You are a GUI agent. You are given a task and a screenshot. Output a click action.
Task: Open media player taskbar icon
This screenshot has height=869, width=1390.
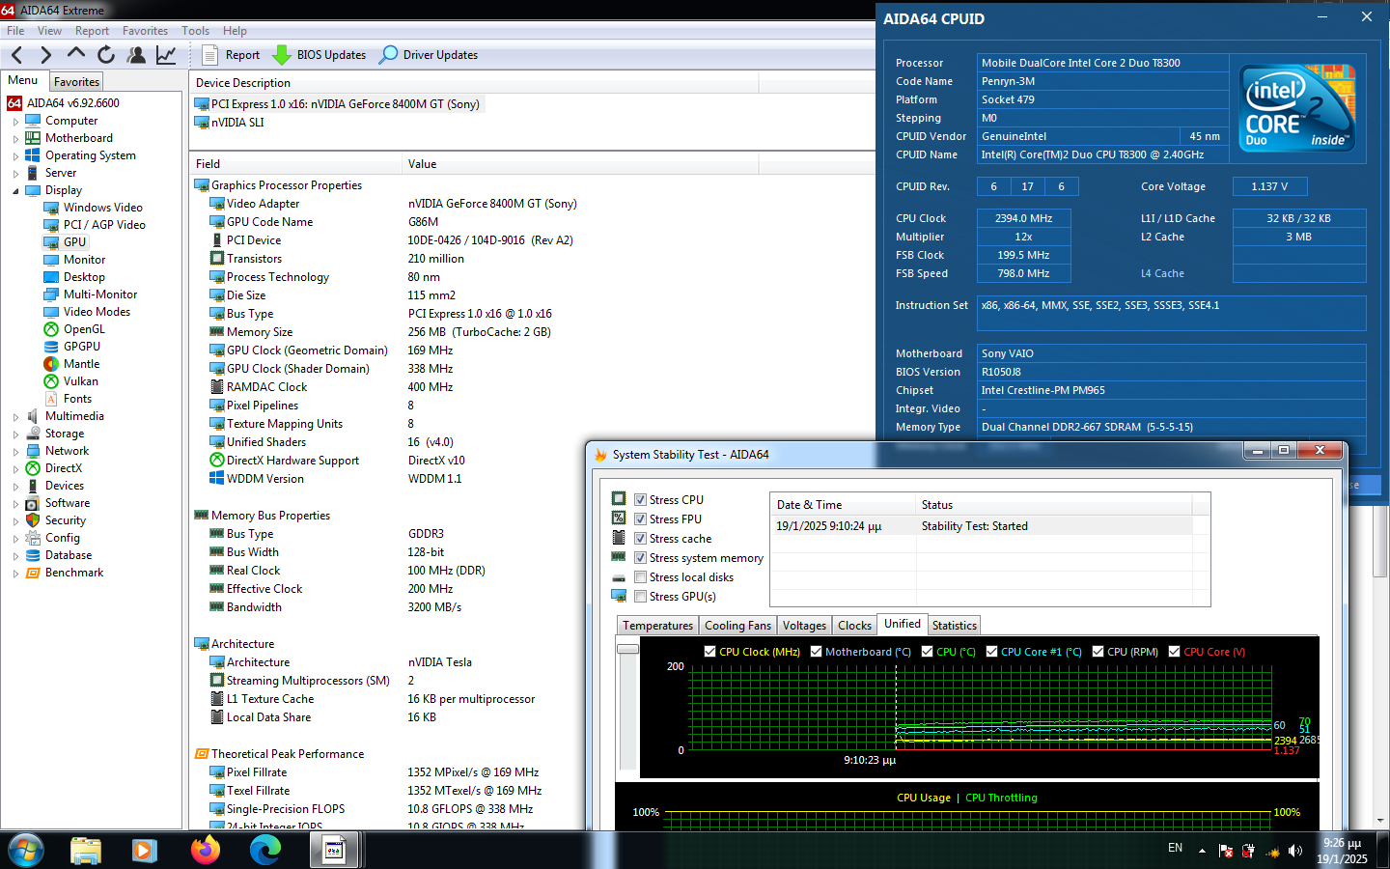point(145,850)
